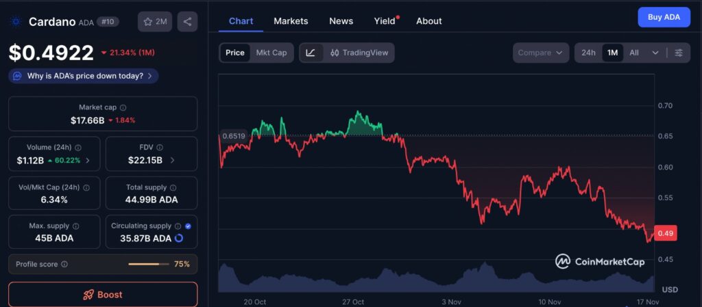Click info icon next to Circulating supply
Screen dimensions: 702x307
pos(178,226)
